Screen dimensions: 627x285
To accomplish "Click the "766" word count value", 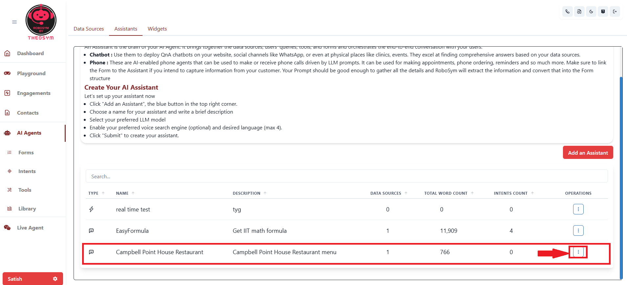I will click(x=445, y=252).
